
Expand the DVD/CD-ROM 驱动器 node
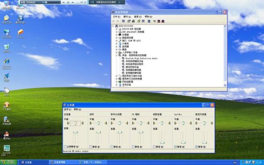(117, 29)
